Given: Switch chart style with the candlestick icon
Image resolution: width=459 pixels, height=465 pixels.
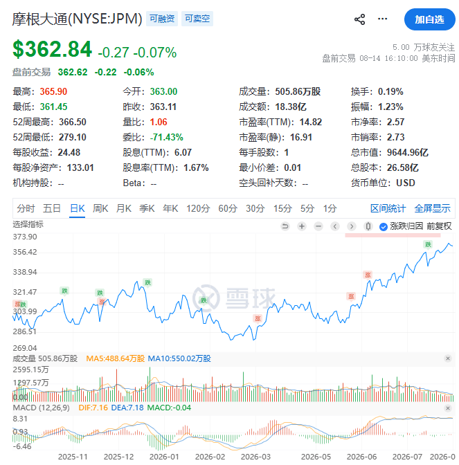Looking at the screenshot, I should tap(368, 226).
